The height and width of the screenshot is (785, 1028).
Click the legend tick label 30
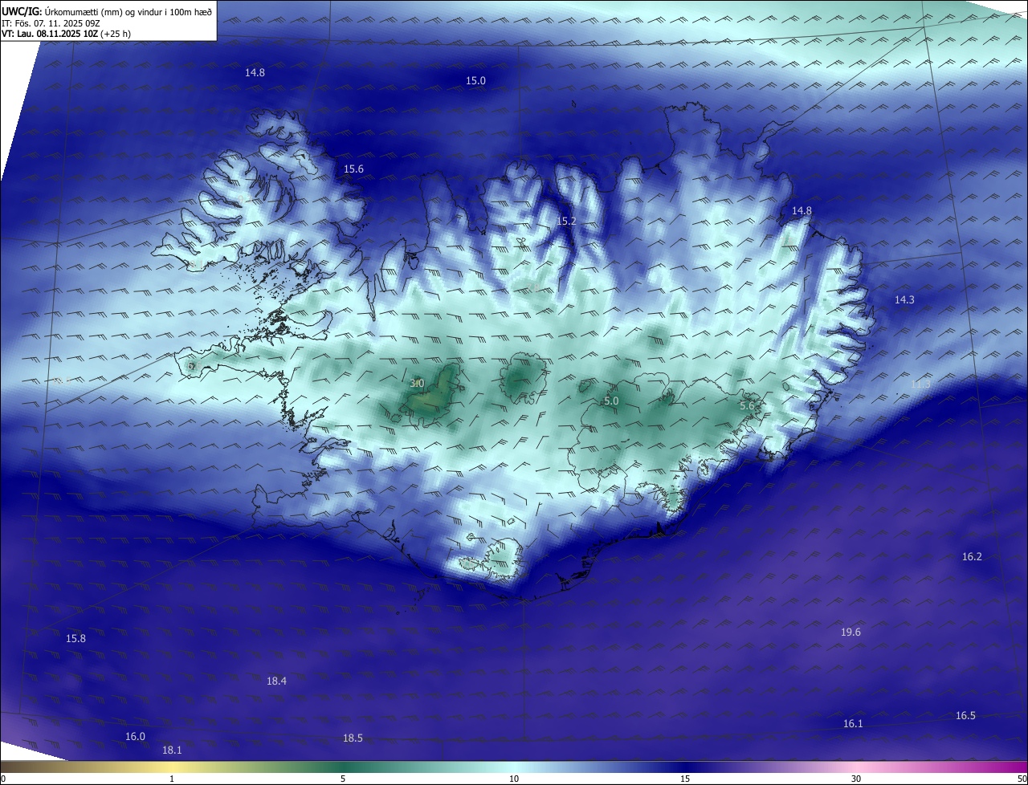coord(856,779)
